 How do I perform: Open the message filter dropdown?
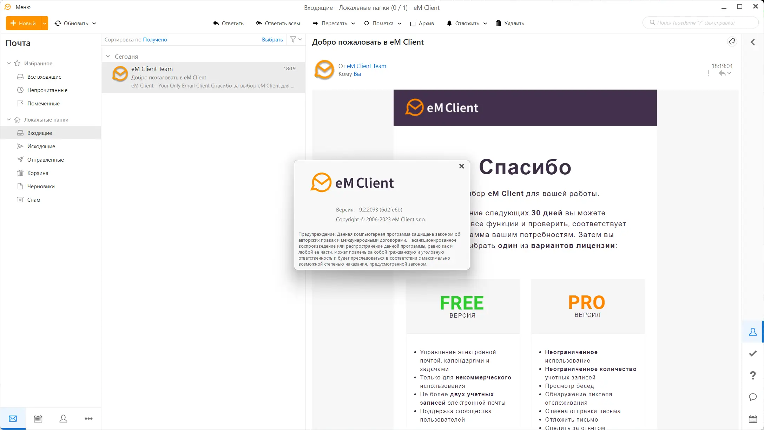click(296, 39)
